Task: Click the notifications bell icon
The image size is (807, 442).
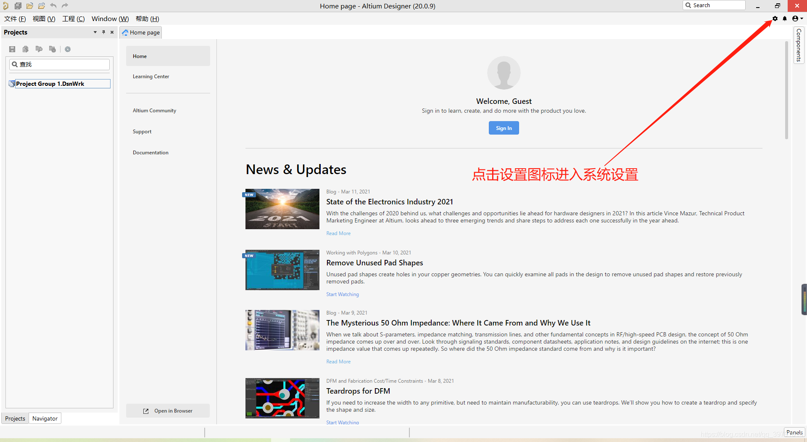Action: click(785, 19)
